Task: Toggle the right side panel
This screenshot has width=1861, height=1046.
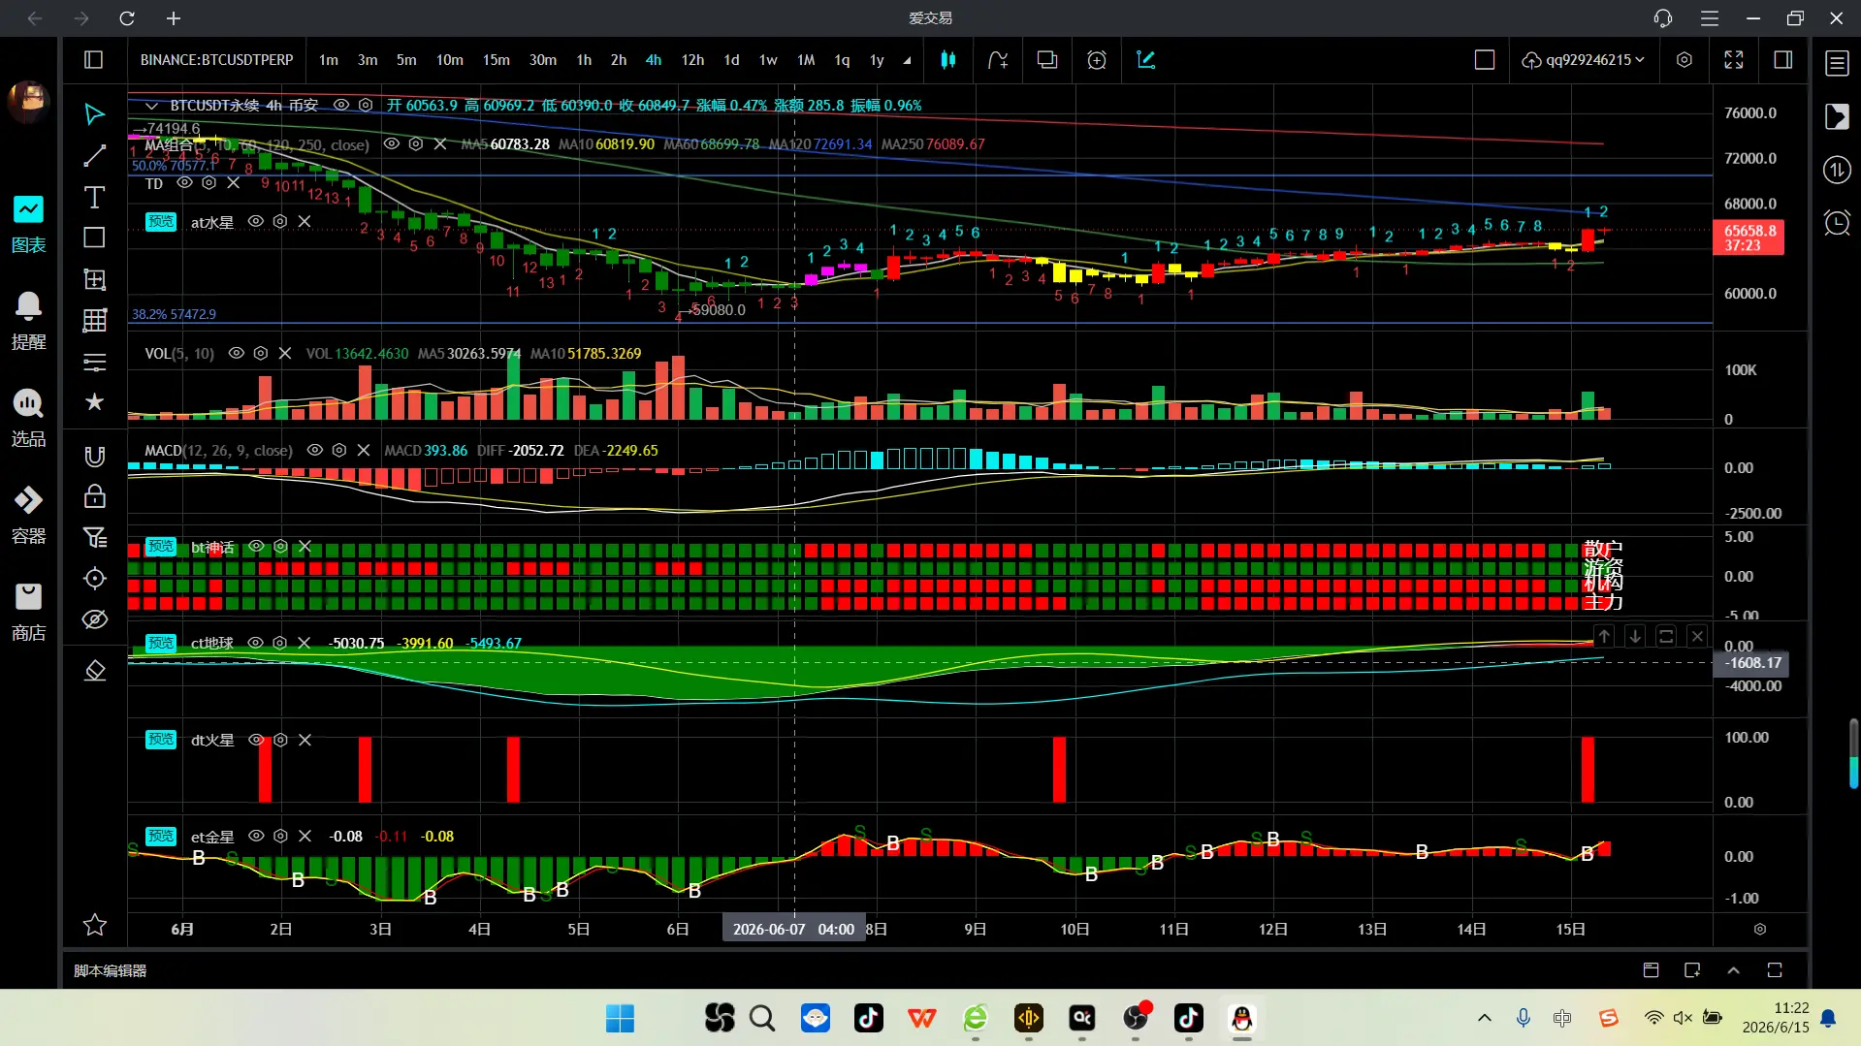Action: 1783,60
